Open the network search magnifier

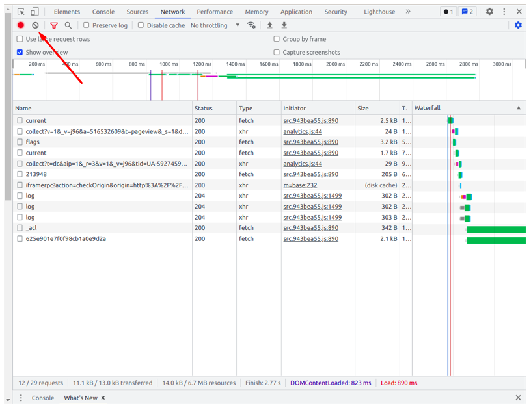pos(68,25)
